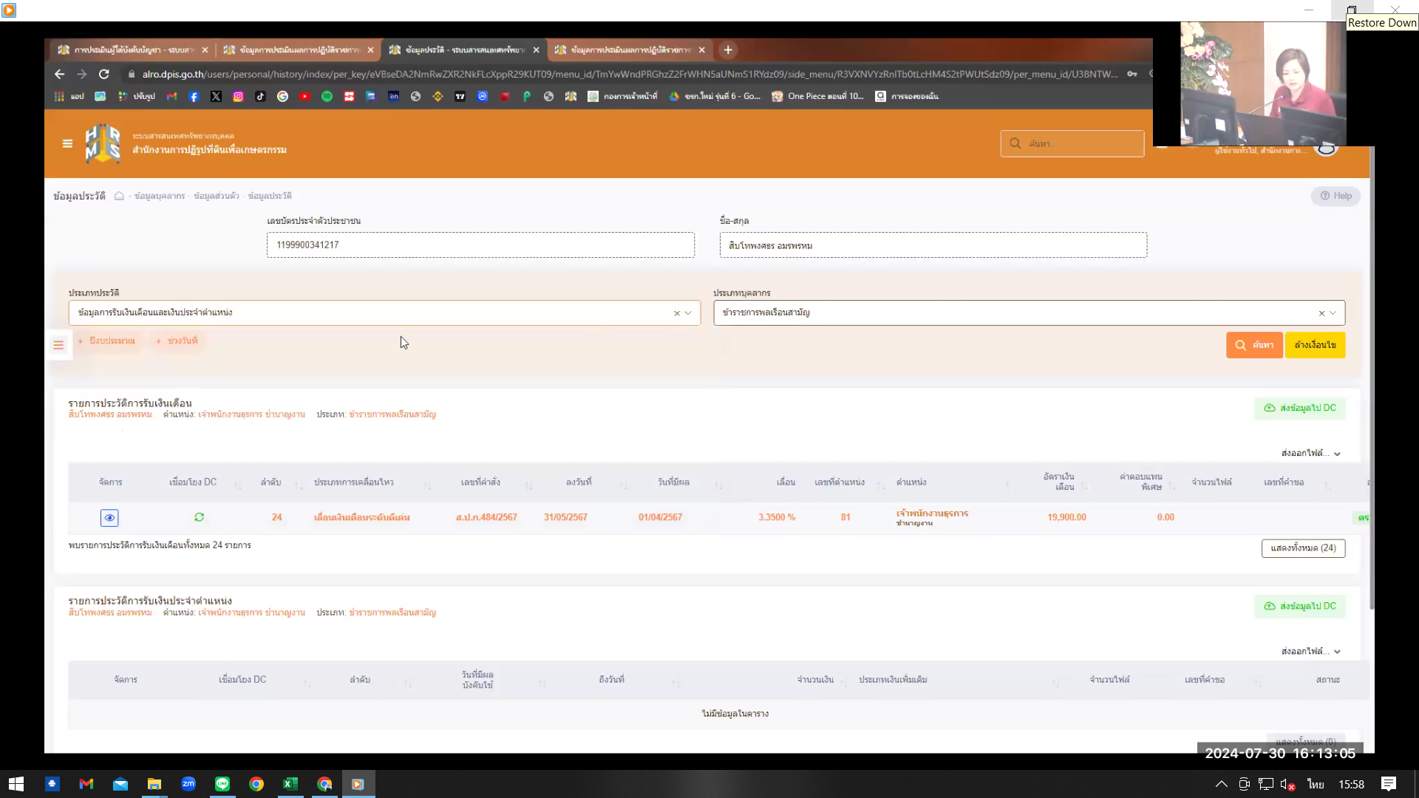Go back with the browser back arrow

[x=60, y=74]
